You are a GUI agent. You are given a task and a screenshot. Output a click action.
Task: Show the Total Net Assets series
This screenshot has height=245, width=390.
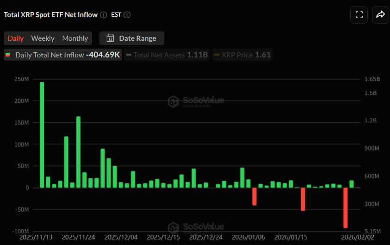pyautogui.click(x=167, y=55)
